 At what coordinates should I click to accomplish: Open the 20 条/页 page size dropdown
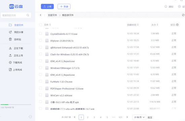coord(139,117)
